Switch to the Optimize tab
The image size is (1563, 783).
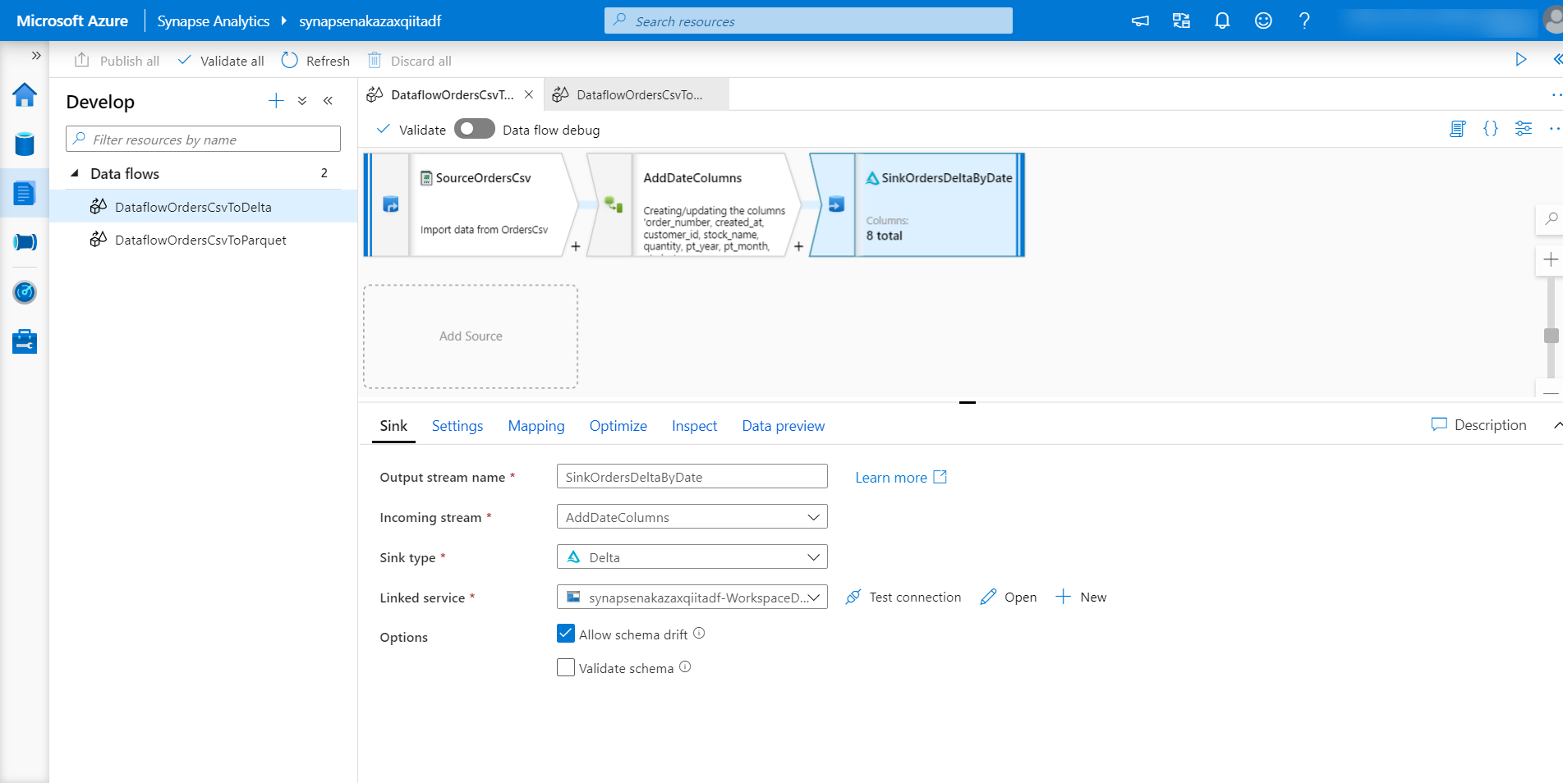pos(618,426)
